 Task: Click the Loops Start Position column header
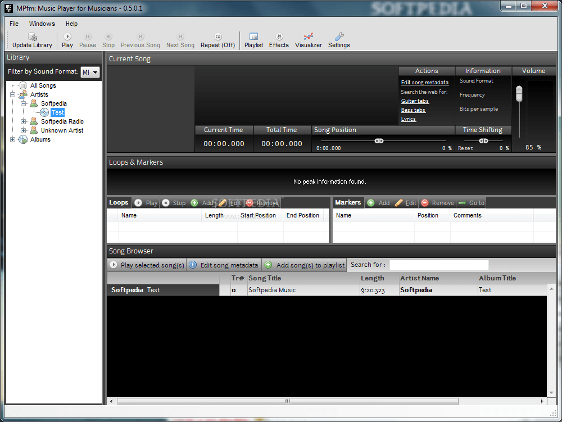260,215
